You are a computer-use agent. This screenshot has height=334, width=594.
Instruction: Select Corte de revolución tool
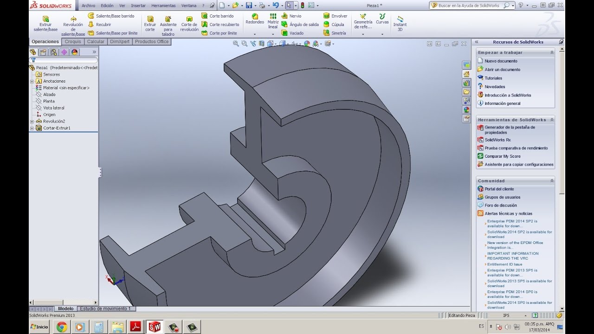coord(189,23)
